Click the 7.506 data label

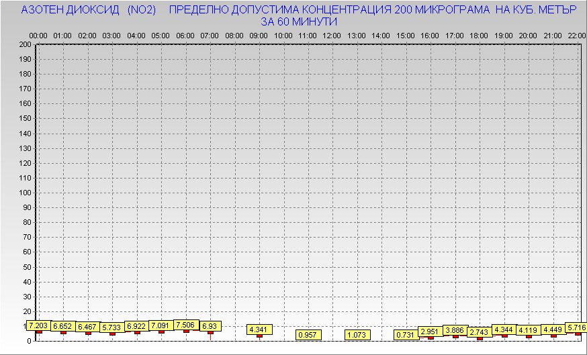tap(186, 325)
